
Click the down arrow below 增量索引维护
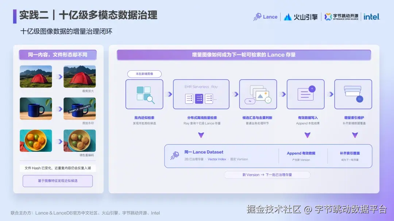click(x=355, y=135)
